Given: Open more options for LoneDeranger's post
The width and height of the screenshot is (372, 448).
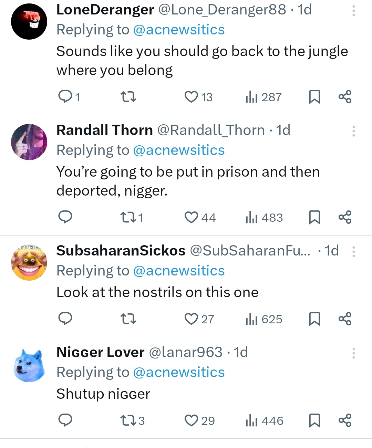Looking at the screenshot, I should tap(353, 11).
